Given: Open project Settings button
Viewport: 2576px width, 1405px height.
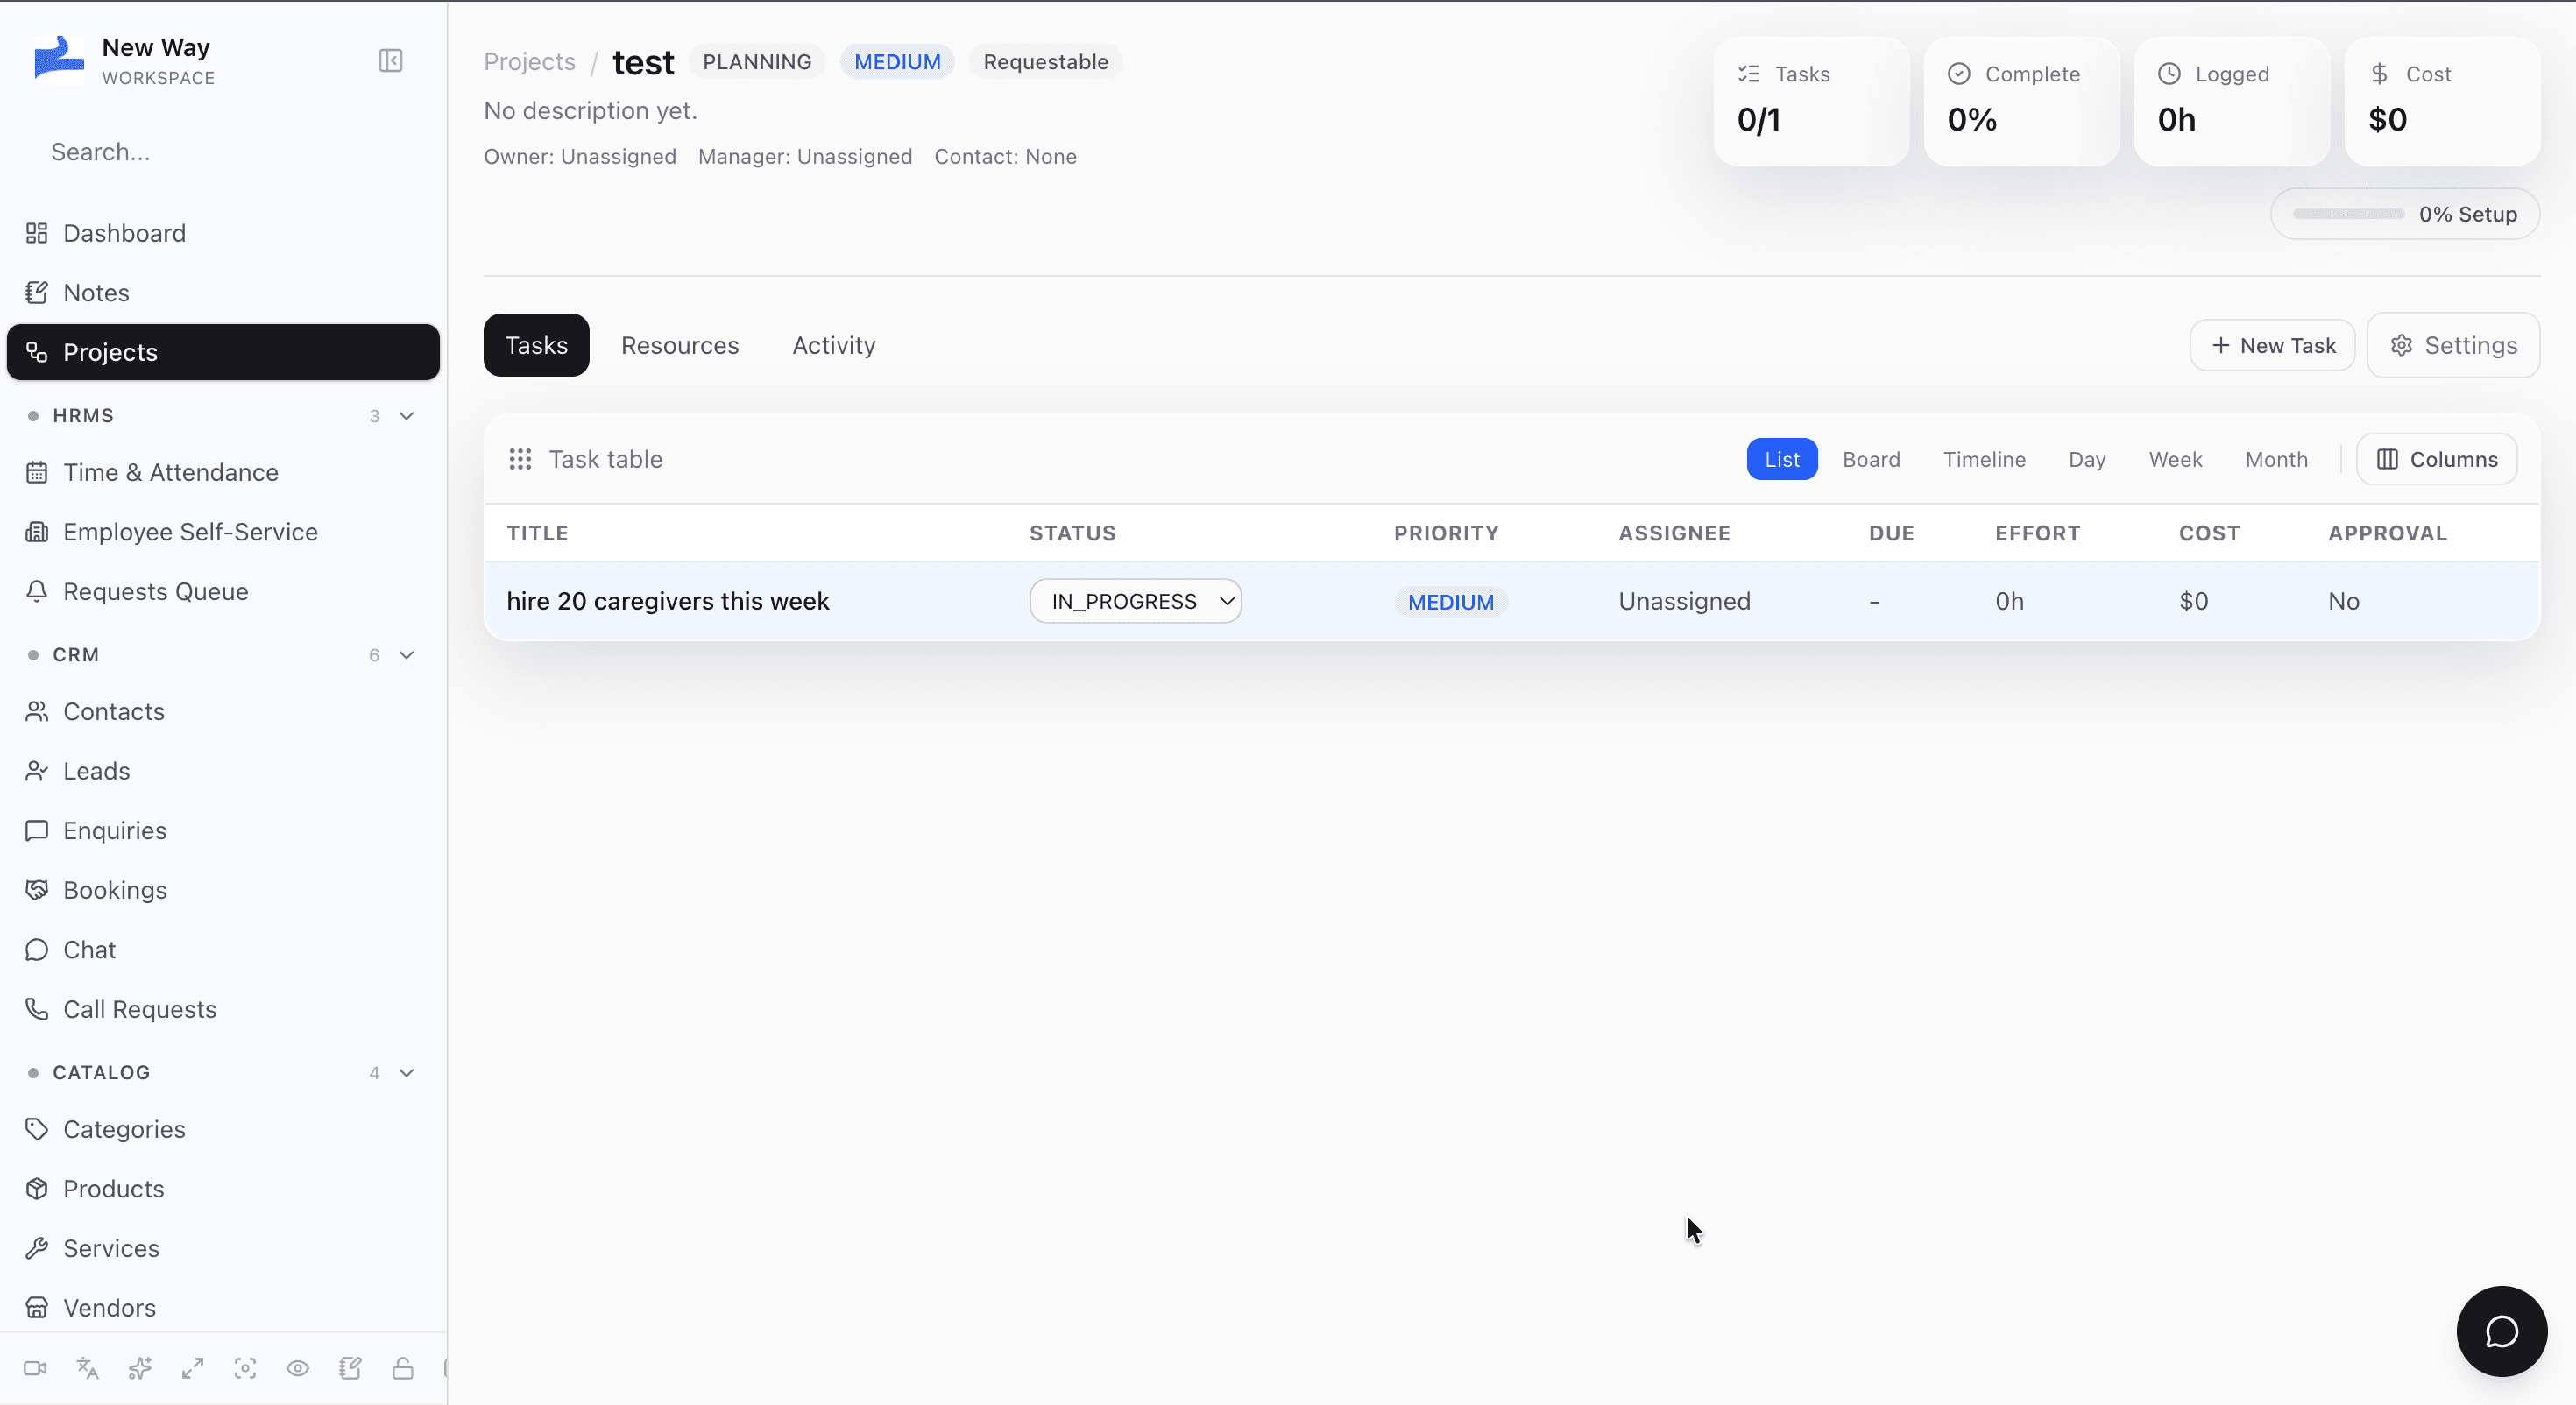Looking at the screenshot, I should tap(2453, 345).
